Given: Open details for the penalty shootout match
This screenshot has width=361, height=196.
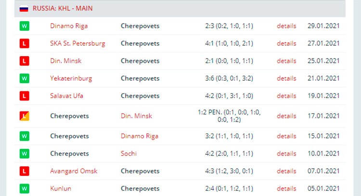Looking at the screenshot, I should pos(286,116).
